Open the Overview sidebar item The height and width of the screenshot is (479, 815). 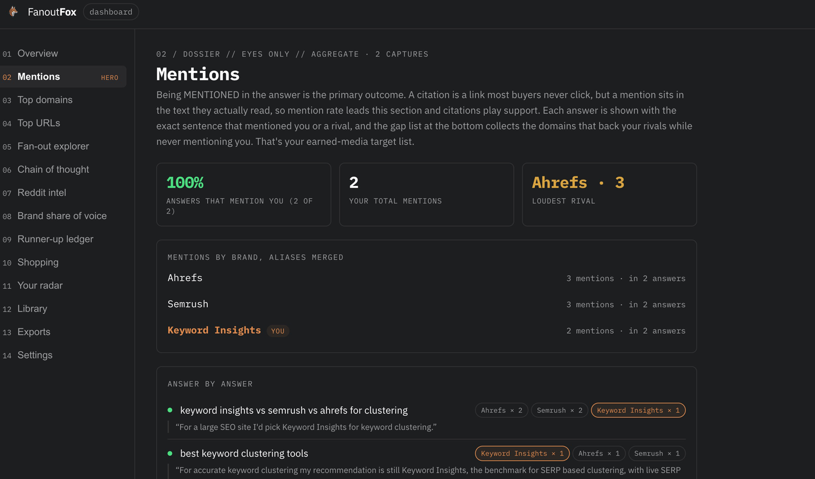point(63,54)
